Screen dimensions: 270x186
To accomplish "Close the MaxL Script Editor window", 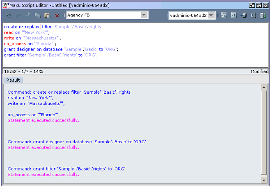I will click(265, 5).
